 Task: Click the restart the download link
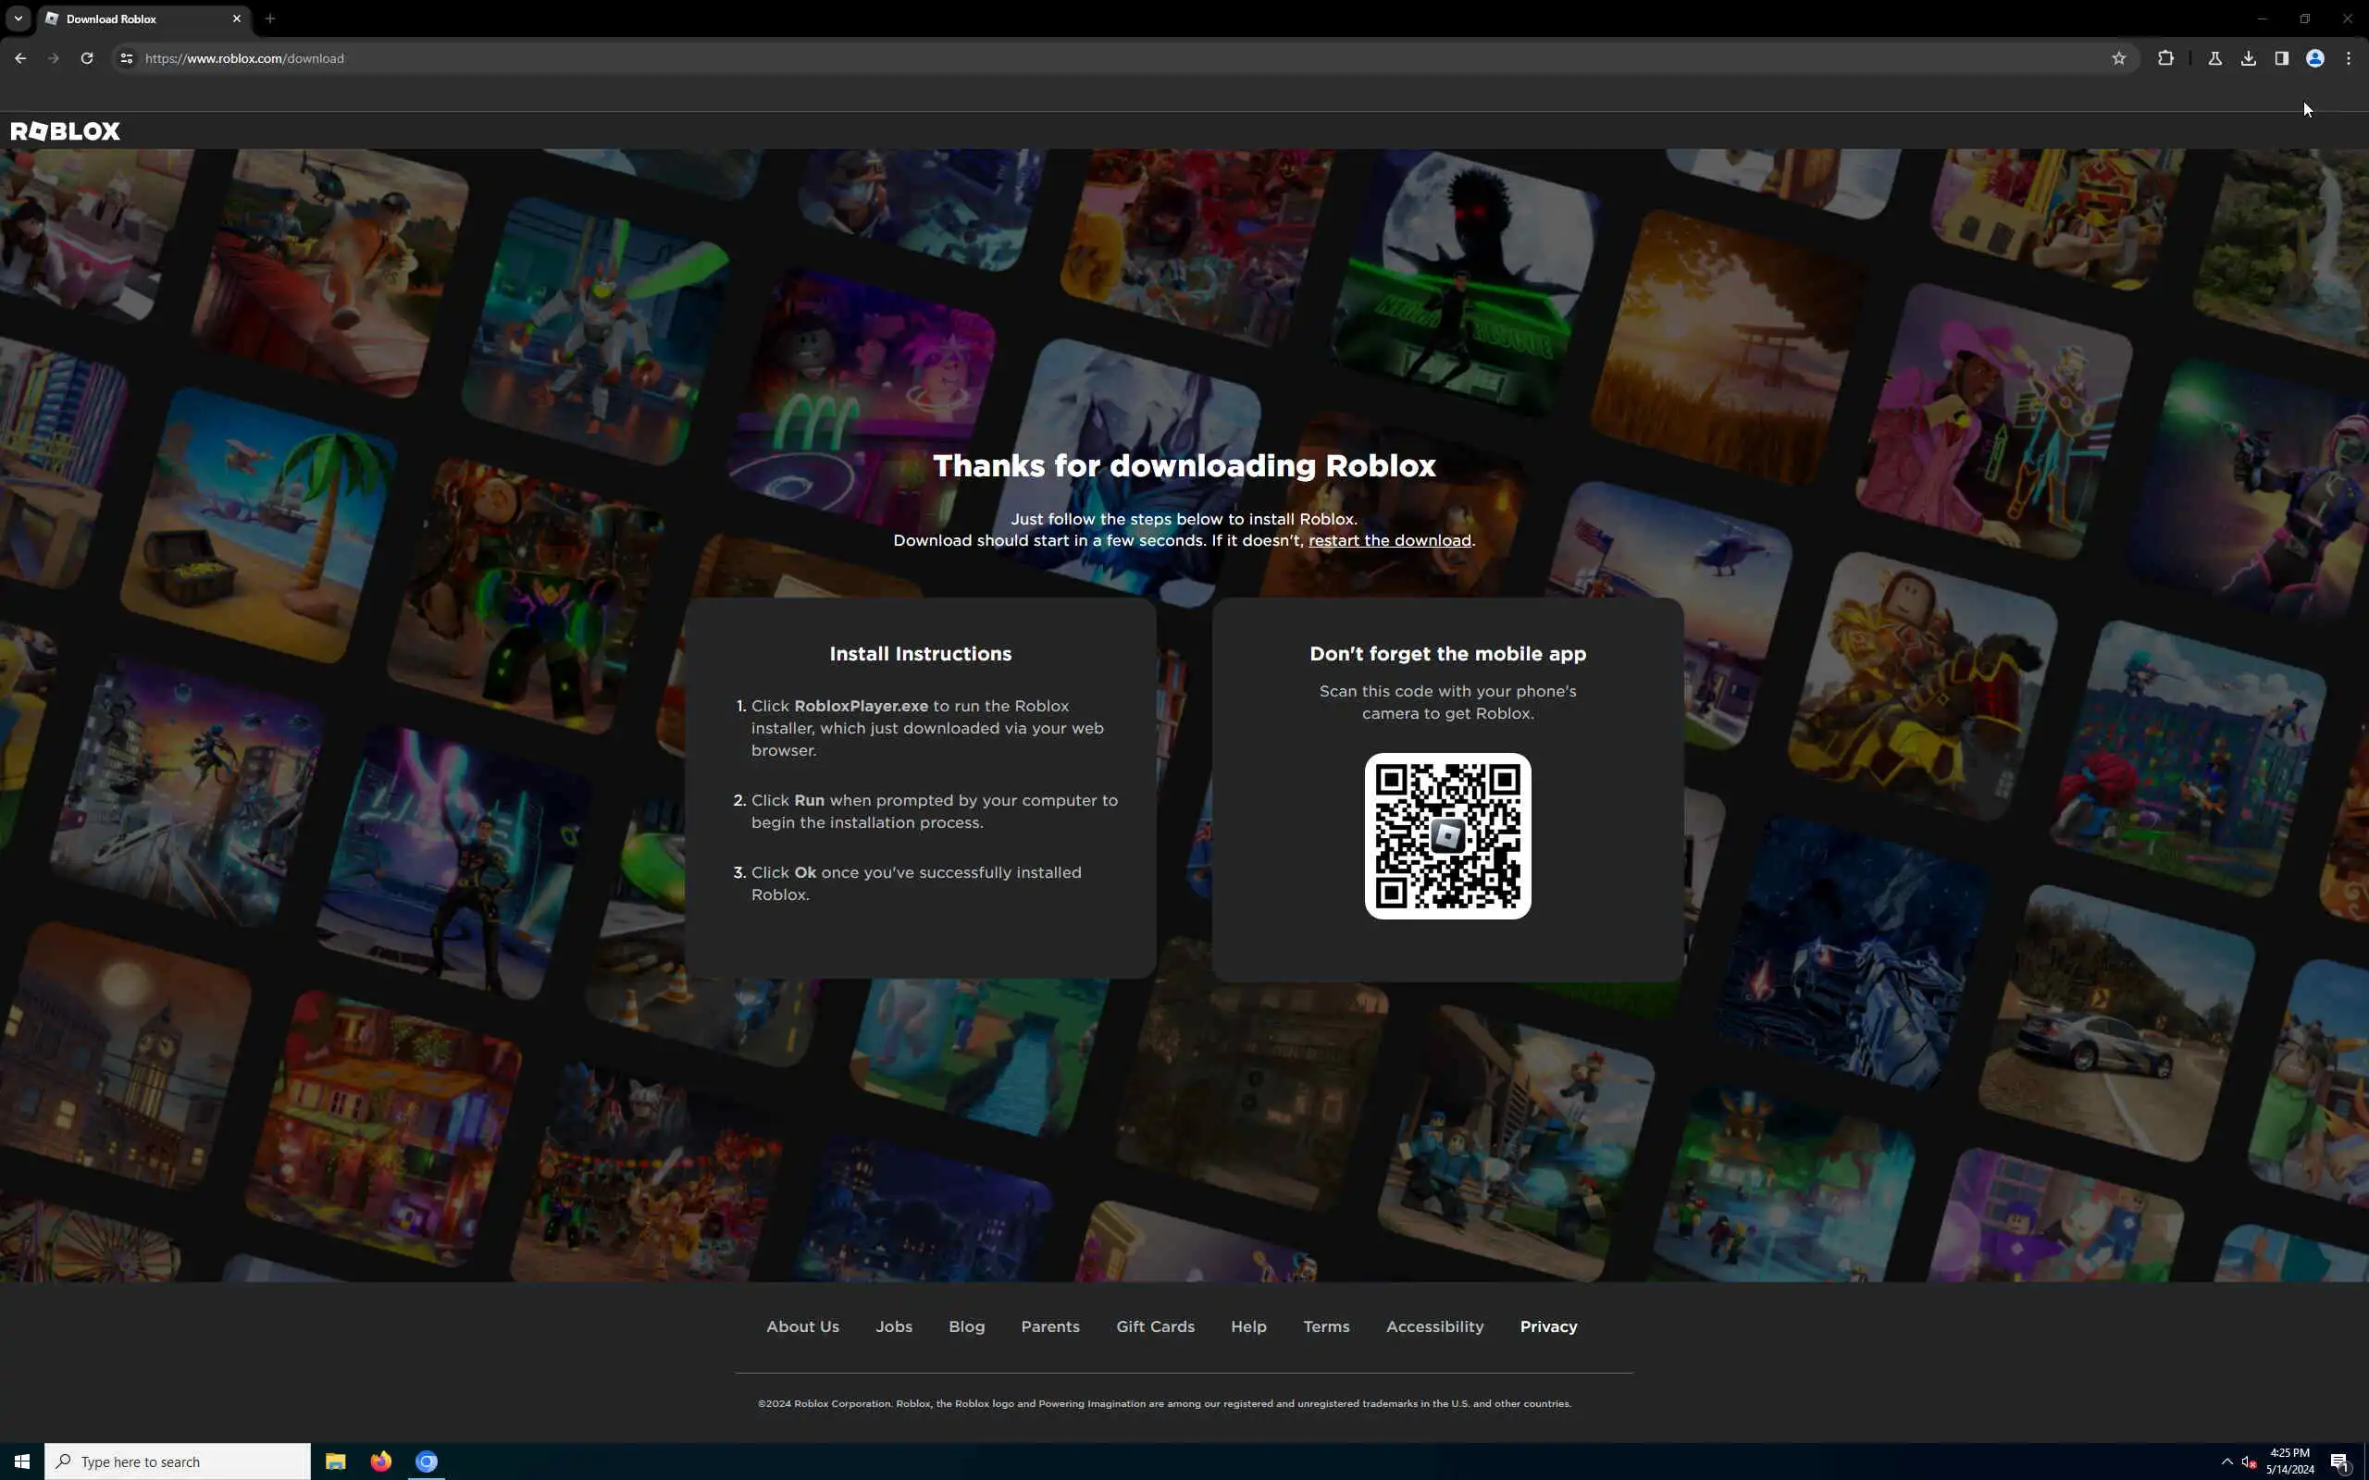point(1389,540)
